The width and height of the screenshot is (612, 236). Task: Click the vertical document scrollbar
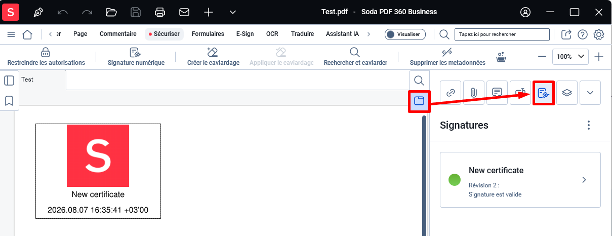point(424,175)
